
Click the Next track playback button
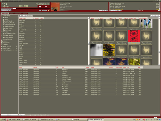click(x=10, y=10)
